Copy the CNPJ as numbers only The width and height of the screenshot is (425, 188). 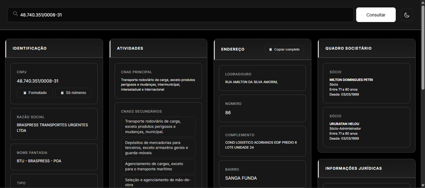coord(73,92)
